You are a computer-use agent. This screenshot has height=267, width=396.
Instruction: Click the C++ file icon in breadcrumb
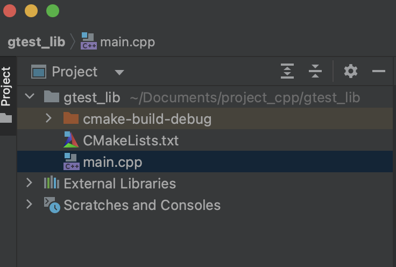pyautogui.click(x=89, y=41)
